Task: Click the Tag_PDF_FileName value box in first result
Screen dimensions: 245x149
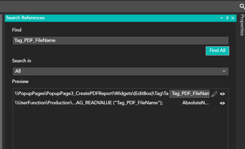Action: [x=189, y=94]
